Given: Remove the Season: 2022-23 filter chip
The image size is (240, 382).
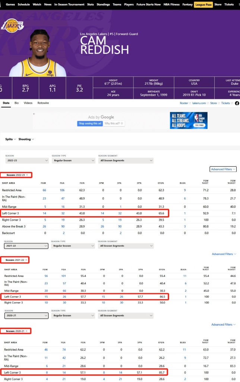Looking at the screenshot, I should [27, 175].
